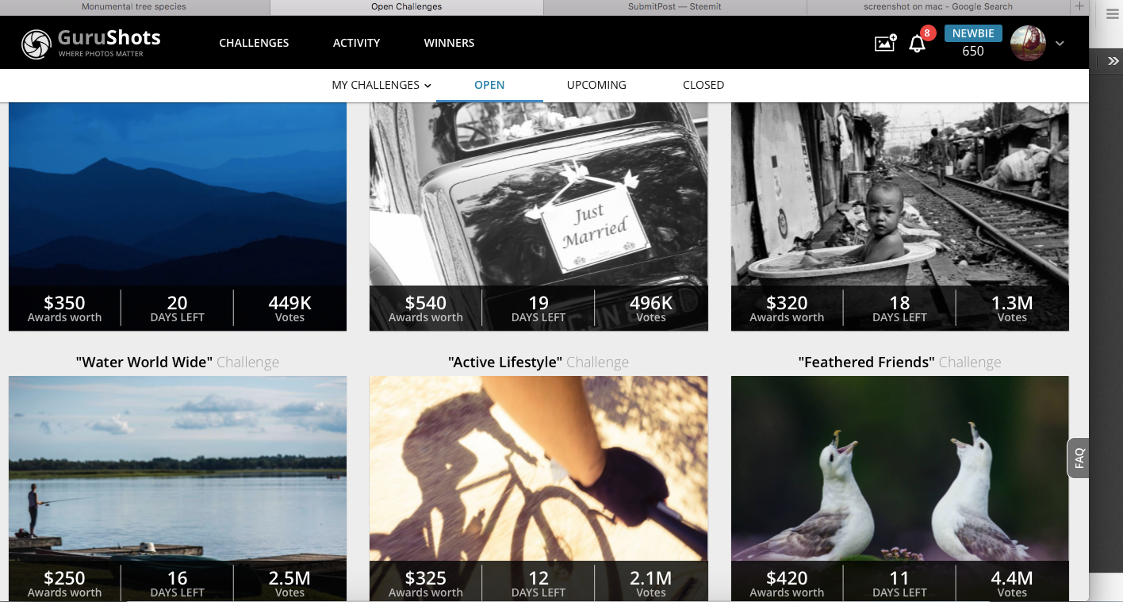Select the Open challenges tab

(x=489, y=85)
